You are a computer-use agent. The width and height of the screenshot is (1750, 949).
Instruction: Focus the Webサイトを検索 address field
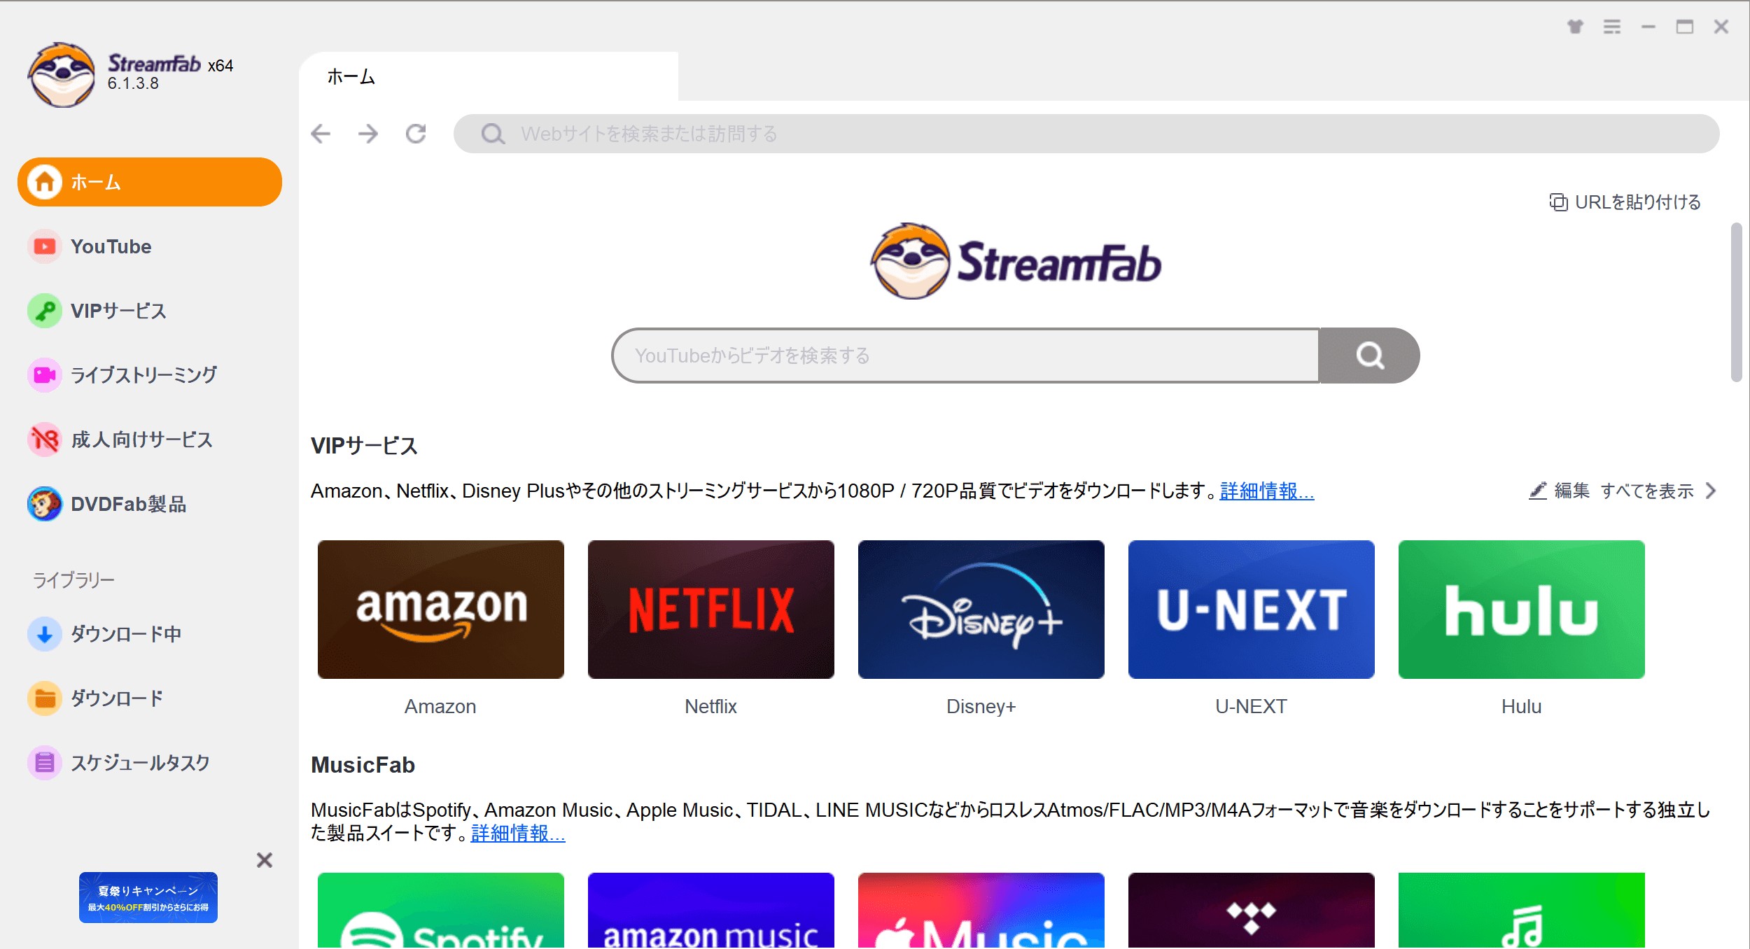[1086, 134]
